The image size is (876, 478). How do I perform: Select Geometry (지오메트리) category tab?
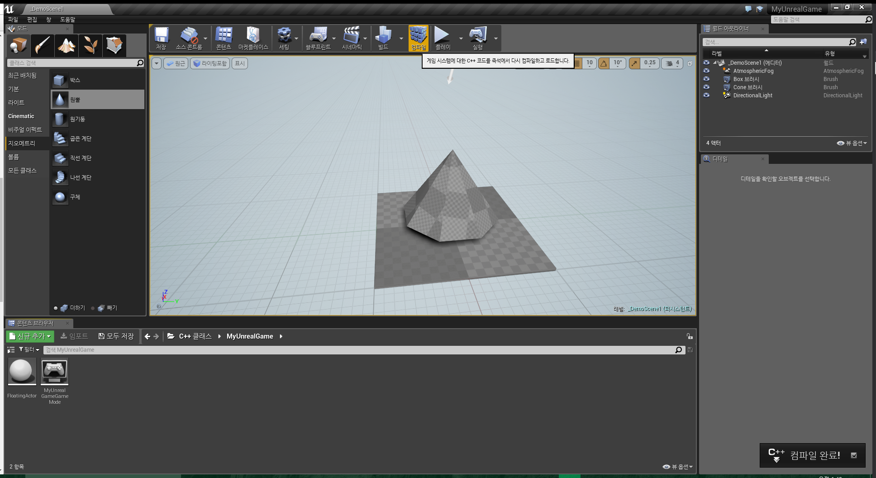pyautogui.click(x=27, y=143)
